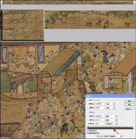The height and width of the screenshot is (139, 136).
Task: Close the Image Size dialog
Action: tap(134, 96)
